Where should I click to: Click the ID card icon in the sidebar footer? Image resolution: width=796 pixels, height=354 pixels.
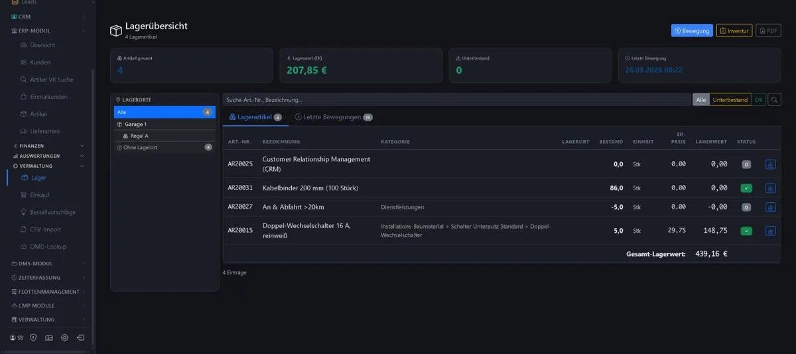click(49, 337)
